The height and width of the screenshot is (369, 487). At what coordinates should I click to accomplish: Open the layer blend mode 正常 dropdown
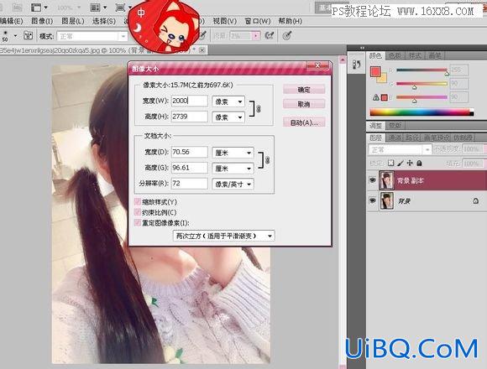click(400, 150)
